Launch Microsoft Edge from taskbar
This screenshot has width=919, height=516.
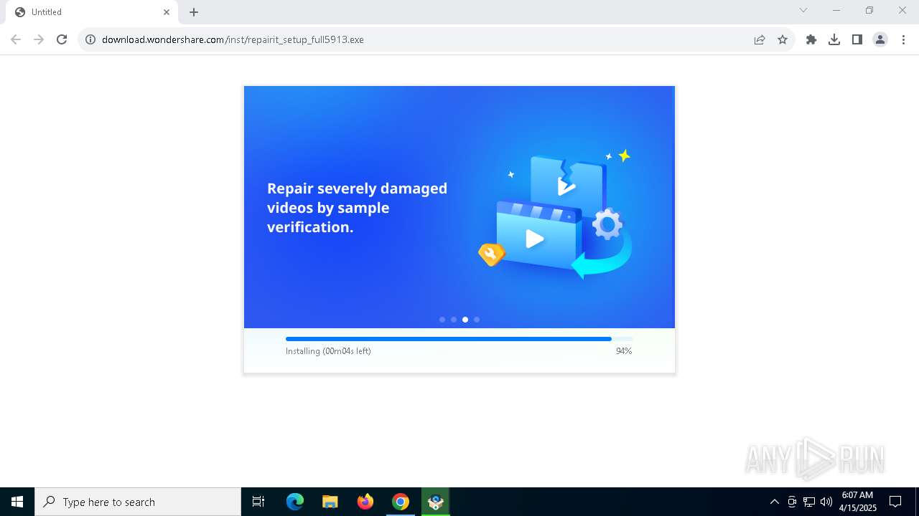[295, 502]
